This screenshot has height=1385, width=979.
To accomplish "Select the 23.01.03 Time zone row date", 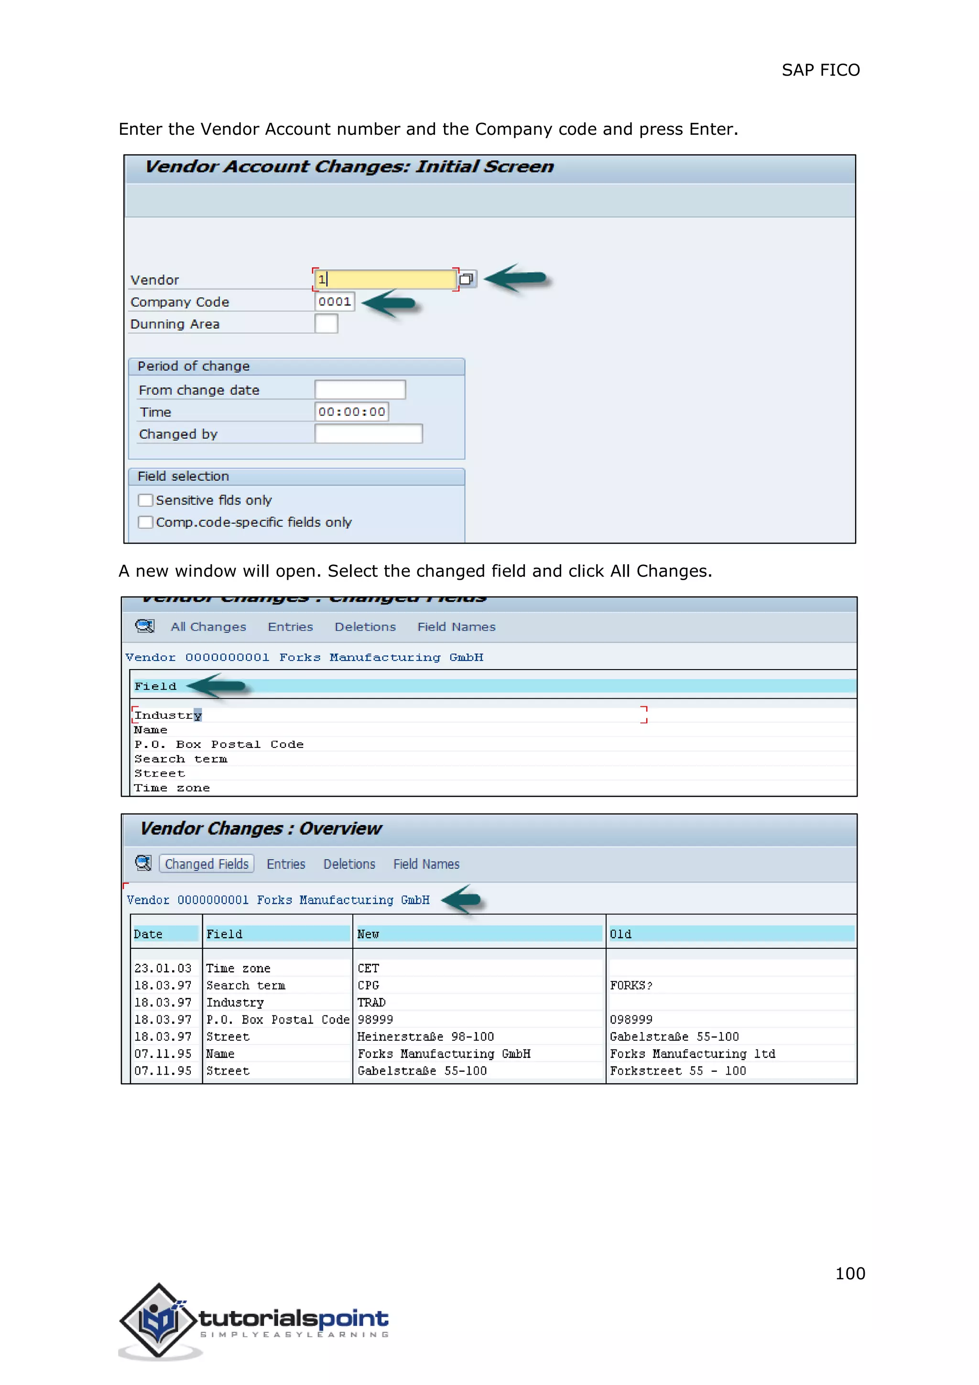I will click(x=163, y=968).
